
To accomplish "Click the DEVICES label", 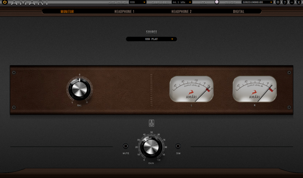I will pos(230,3).
